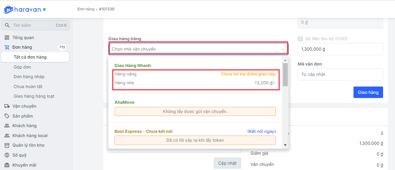Click Đơn hàng breadcrumb link
395x170 pixels.
tap(86, 9)
